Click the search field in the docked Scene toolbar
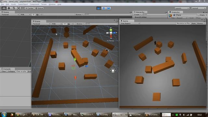The image size is (208, 117). (108, 14)
